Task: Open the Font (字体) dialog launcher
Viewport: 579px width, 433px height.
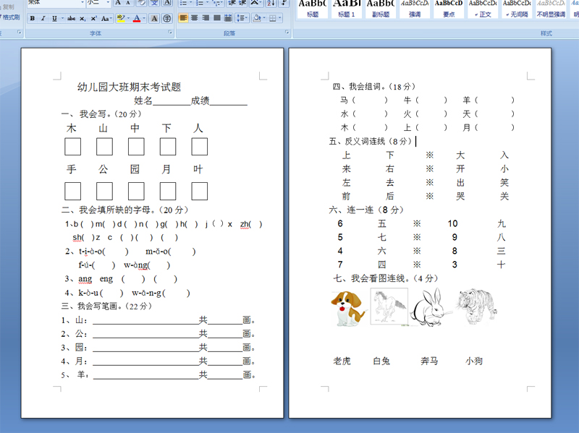Action: click(170, 33)
